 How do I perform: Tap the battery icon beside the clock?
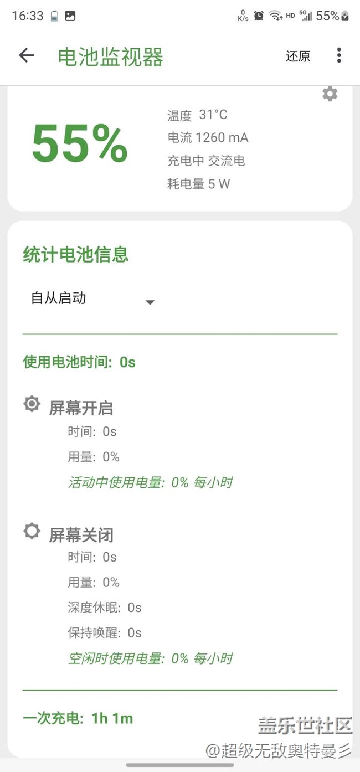pyautogui.click(x=54, y=16)
